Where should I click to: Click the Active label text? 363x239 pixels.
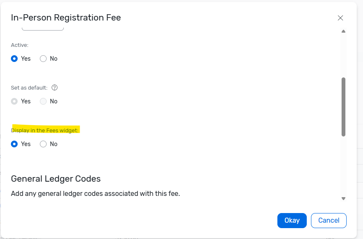[19, 45]
